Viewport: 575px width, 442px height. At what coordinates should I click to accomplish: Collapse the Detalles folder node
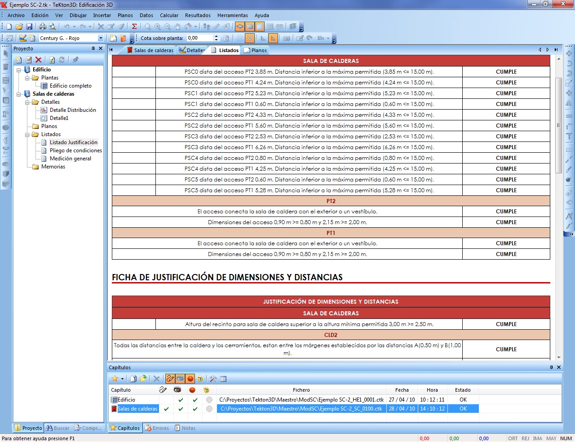tap(27, 102)
